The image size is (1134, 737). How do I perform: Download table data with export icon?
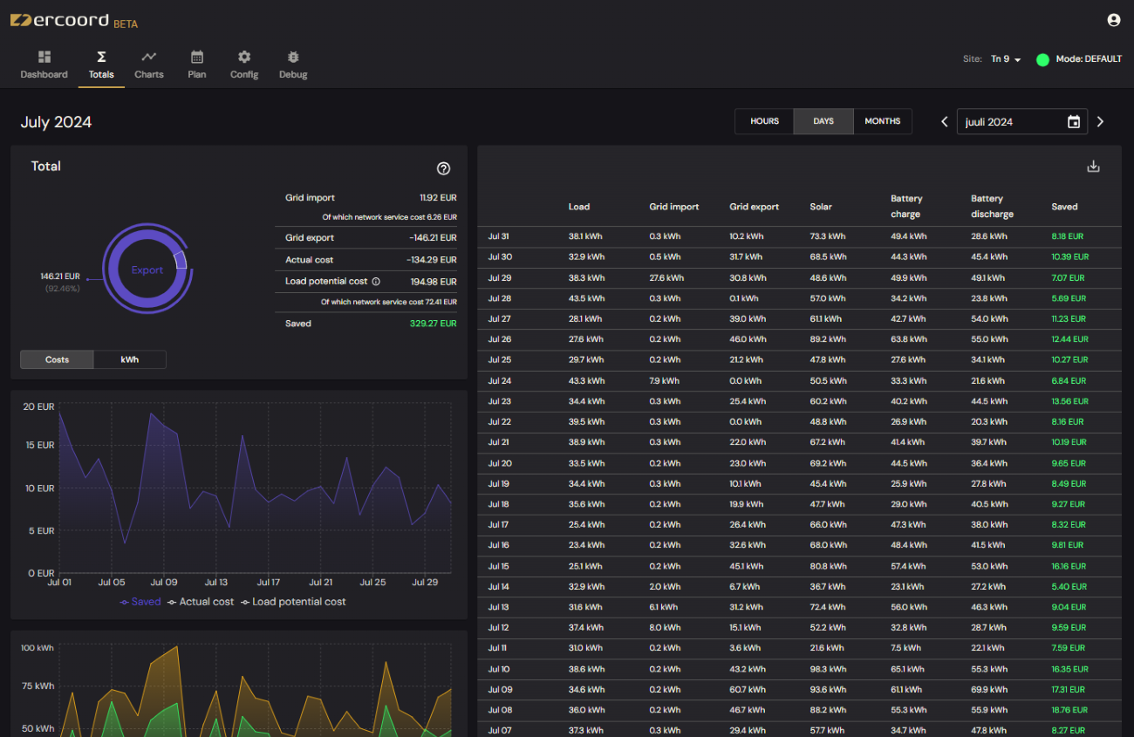pos(1093,167)
